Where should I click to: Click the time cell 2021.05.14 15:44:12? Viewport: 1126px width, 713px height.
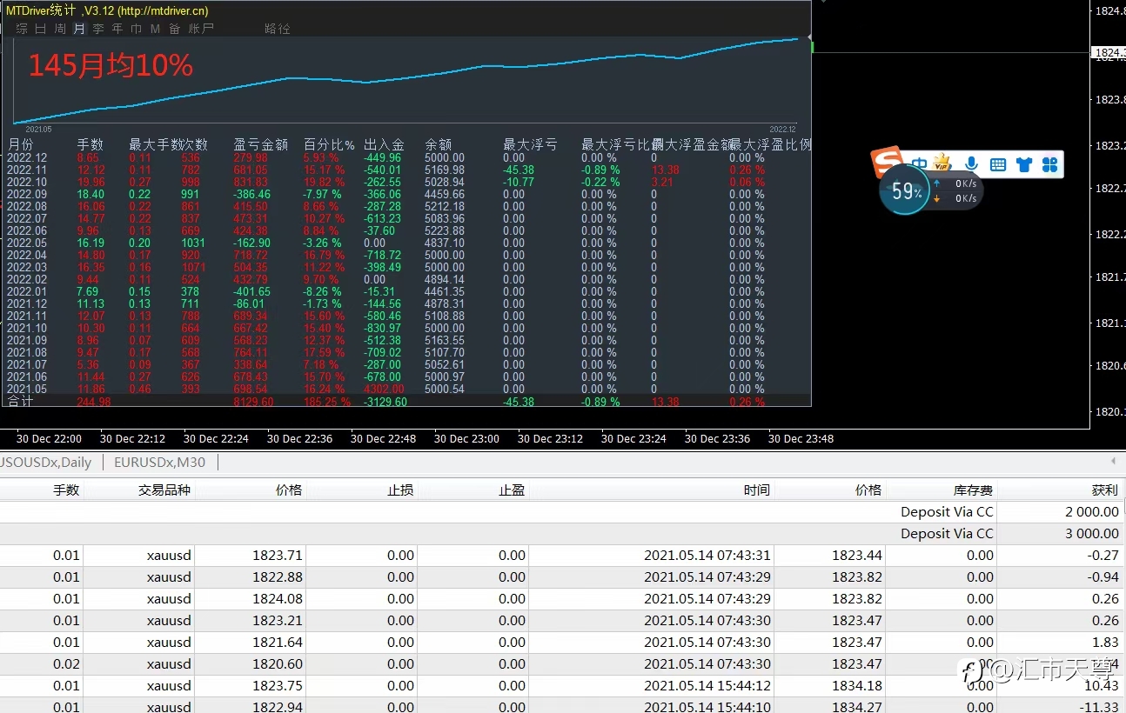(707, 686)
